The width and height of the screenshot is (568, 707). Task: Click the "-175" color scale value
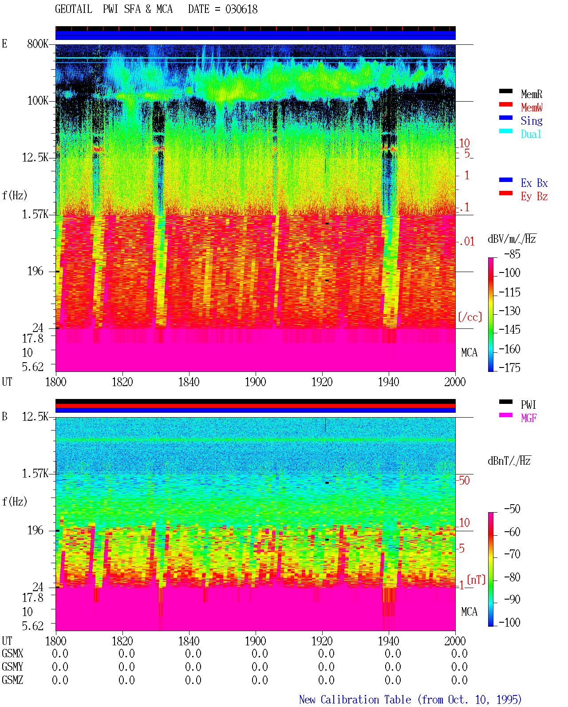[509, 367]
